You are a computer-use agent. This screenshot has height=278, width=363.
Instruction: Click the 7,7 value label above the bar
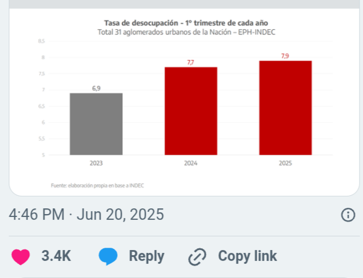tap(190, 62)
